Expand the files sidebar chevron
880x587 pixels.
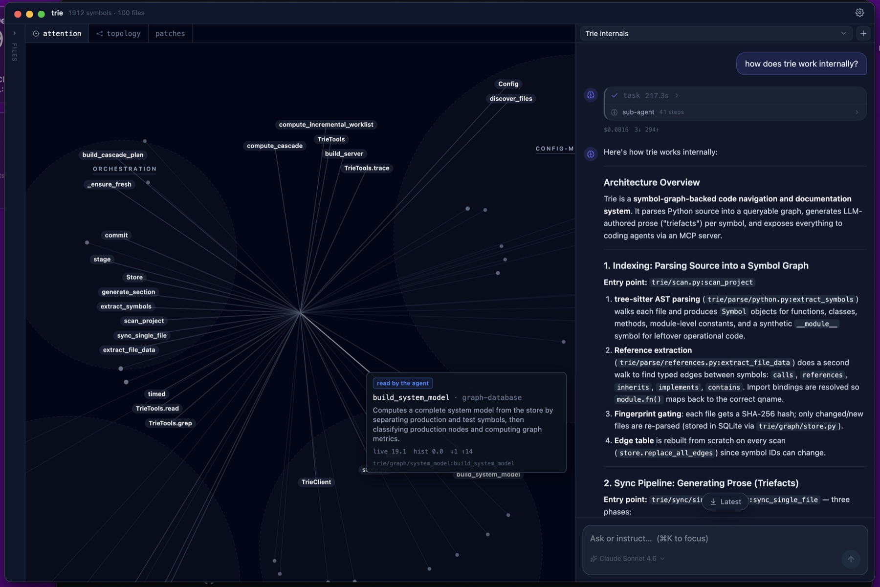click(x=15, y=33)
